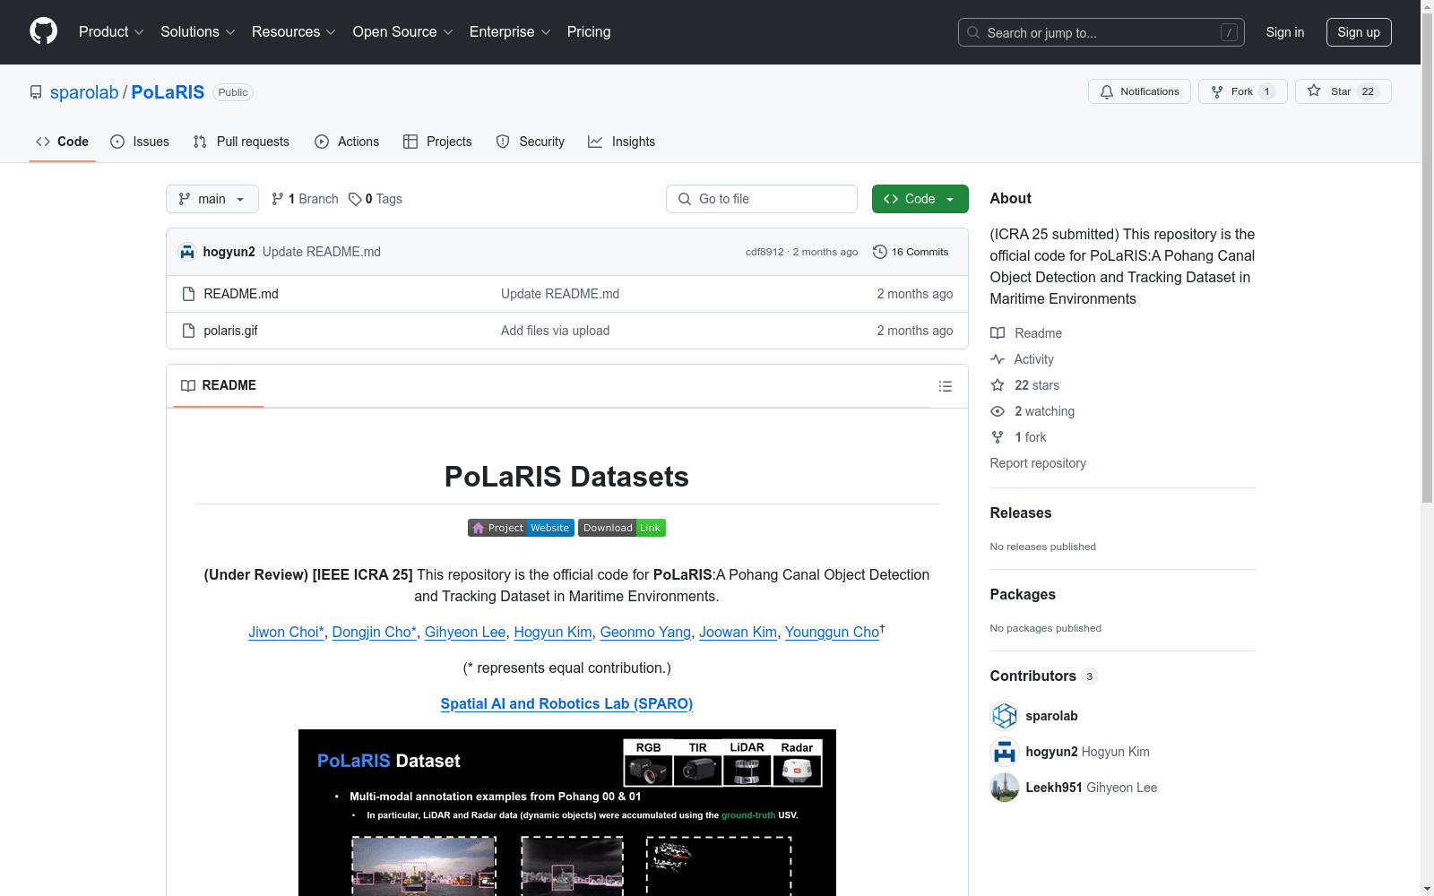Select the README tab header
The image size is (1434, 896).
point(219,385)
